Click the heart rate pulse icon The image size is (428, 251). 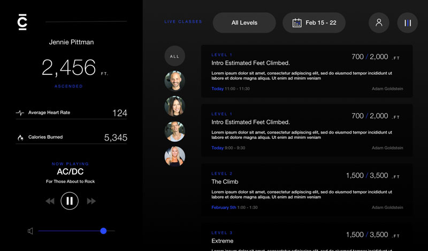[x=20, y=113]
